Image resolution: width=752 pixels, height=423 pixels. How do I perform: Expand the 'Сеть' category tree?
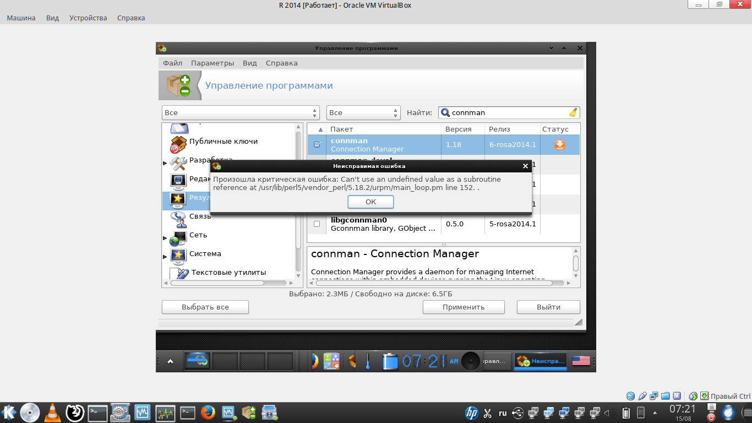[x=165, y=238]
